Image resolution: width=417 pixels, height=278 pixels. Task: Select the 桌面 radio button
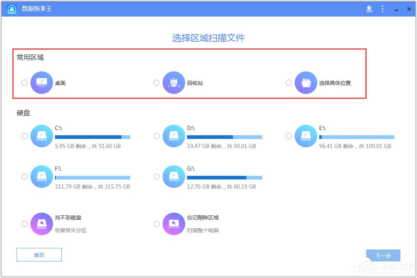24,83
